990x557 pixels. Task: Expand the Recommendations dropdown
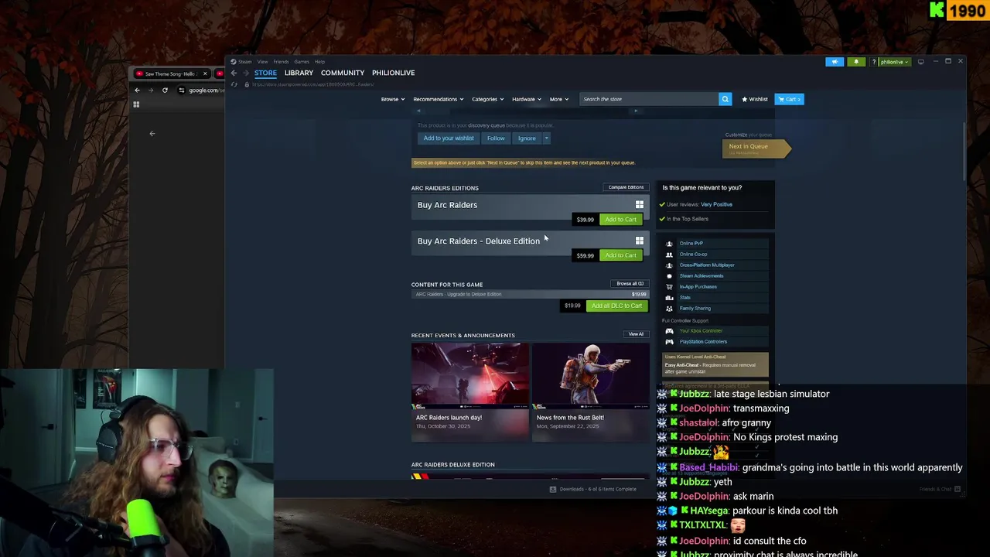click(438, 99)
